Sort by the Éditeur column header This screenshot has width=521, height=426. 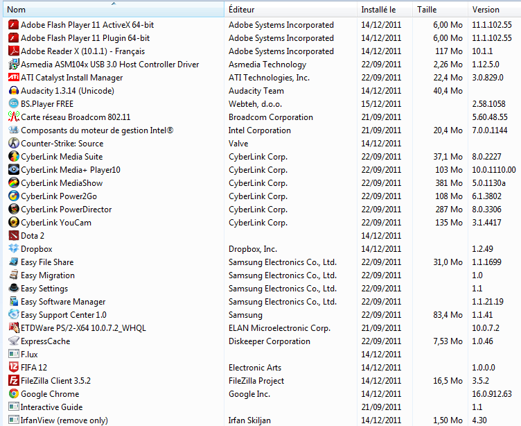point(291,10)
